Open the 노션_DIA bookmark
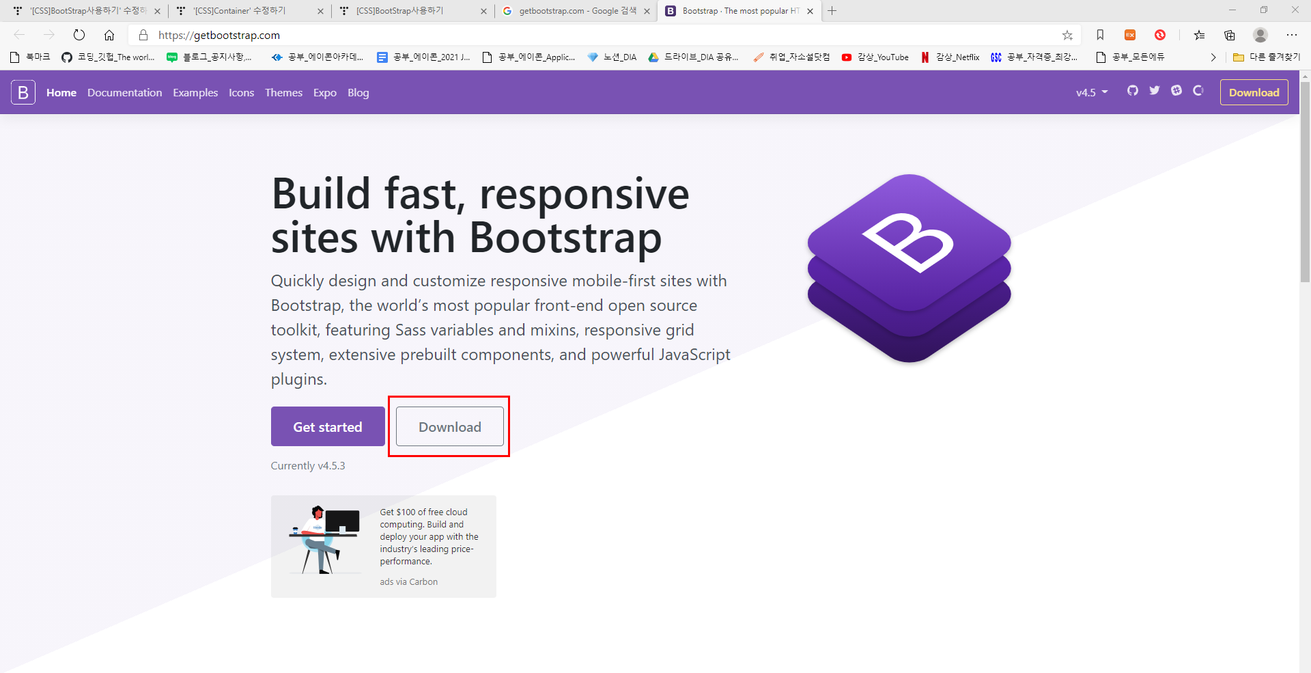 612,57
